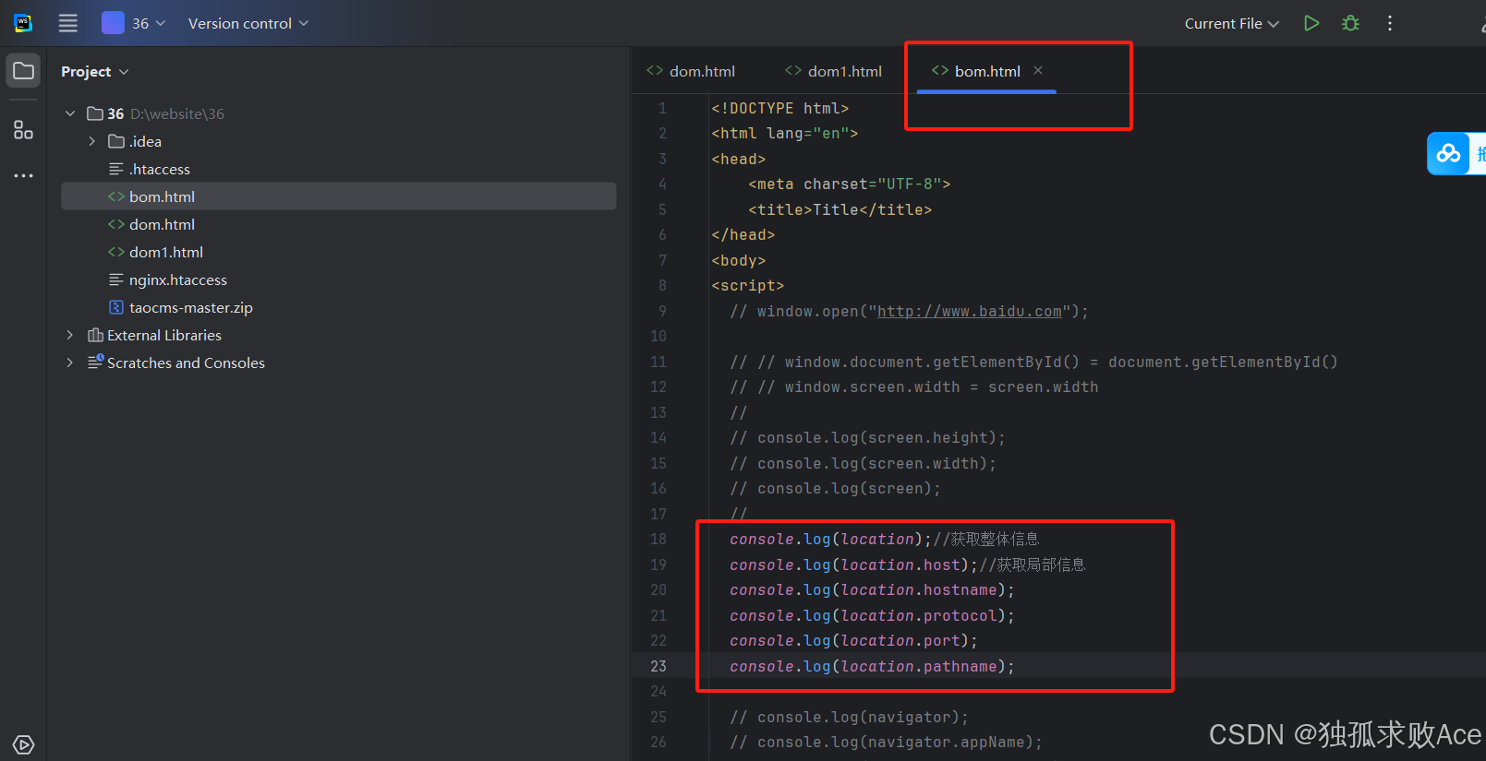Show more tool windows ellipsis
Image resolution: width=1486 pixels, height=761 pixels.
coord(23,175)
